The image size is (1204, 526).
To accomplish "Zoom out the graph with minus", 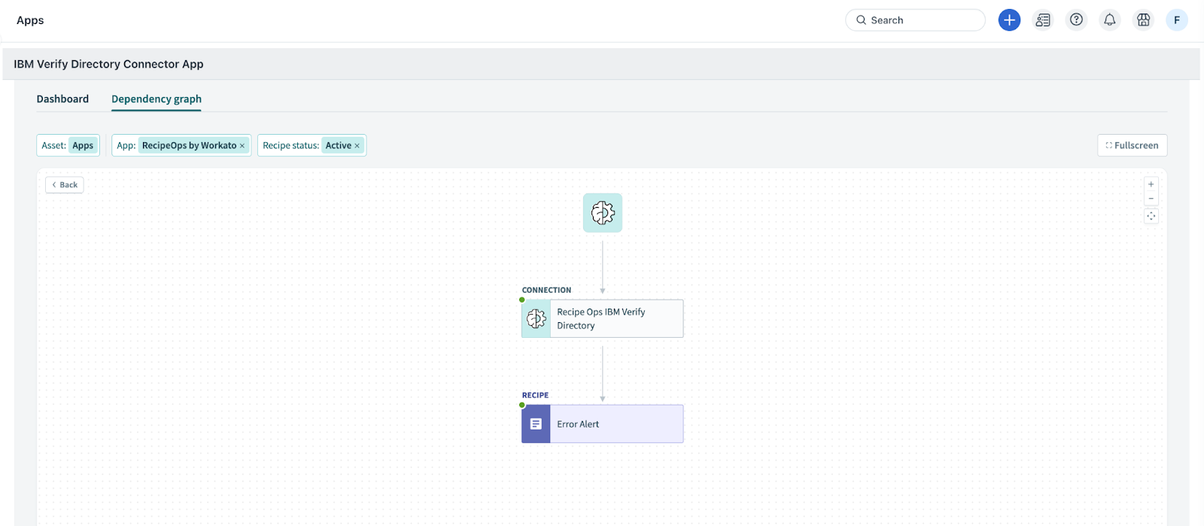I will click(1151, 199).
